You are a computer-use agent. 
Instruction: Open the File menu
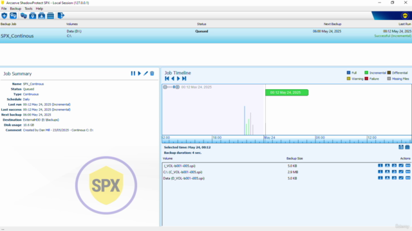(4, 8)
